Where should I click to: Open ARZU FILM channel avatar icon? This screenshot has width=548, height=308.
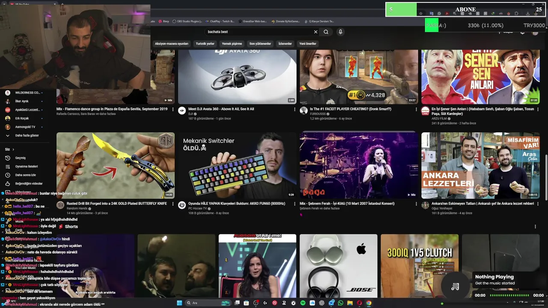pos(425,110)
